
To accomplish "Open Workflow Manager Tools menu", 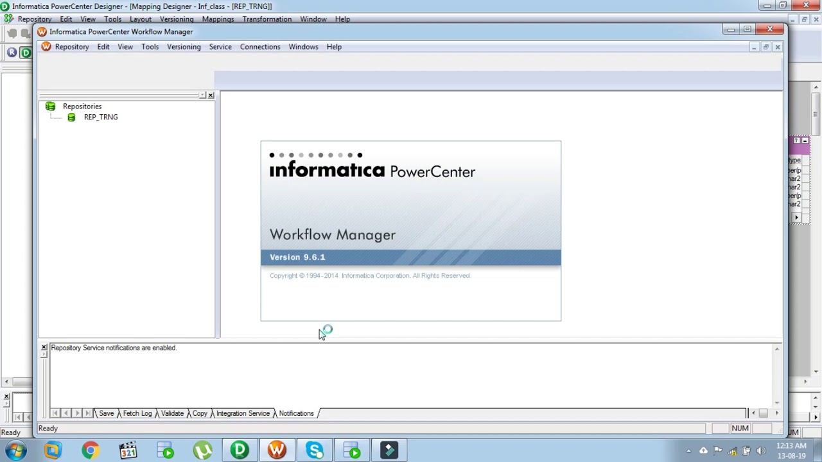I will 150,47.
